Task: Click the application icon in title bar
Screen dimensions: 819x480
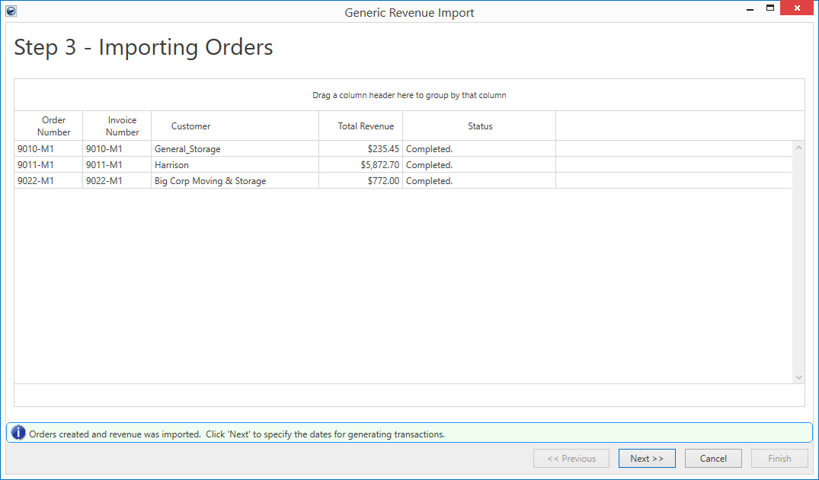Action: click(x=11, y=11)
